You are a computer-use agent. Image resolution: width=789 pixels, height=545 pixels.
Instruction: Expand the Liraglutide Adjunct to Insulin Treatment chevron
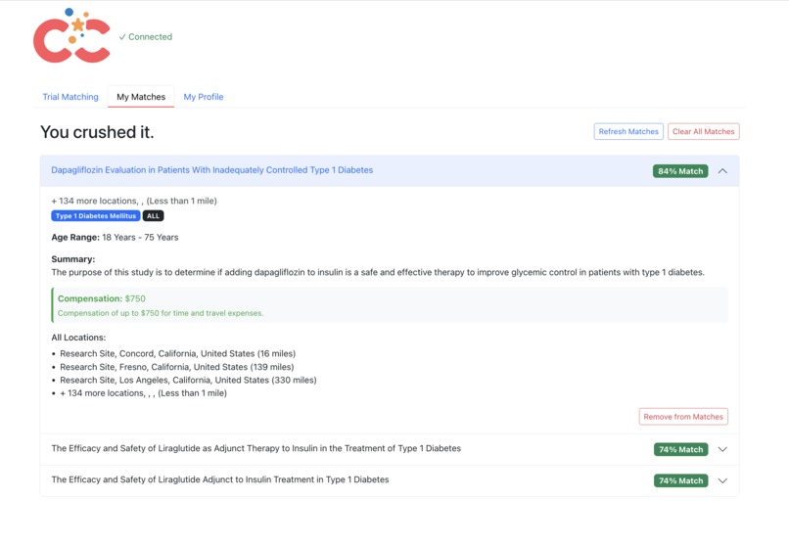[722, 480]
